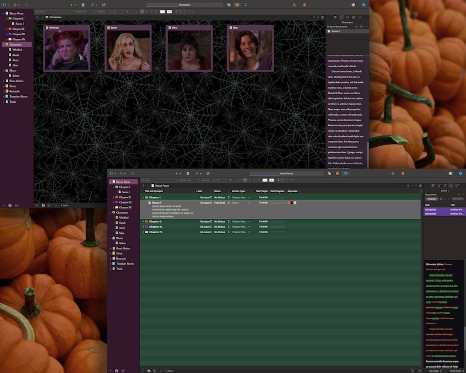Open Label dropdown for Scene 1 outliner row

pos(206,203)
